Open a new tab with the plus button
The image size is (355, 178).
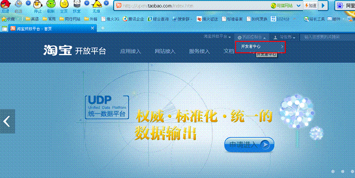pos(103,28)
